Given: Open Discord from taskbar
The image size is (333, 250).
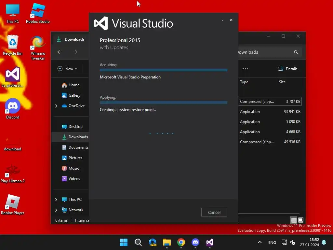Looking at the screenshot, I should (x=195, y=242).
